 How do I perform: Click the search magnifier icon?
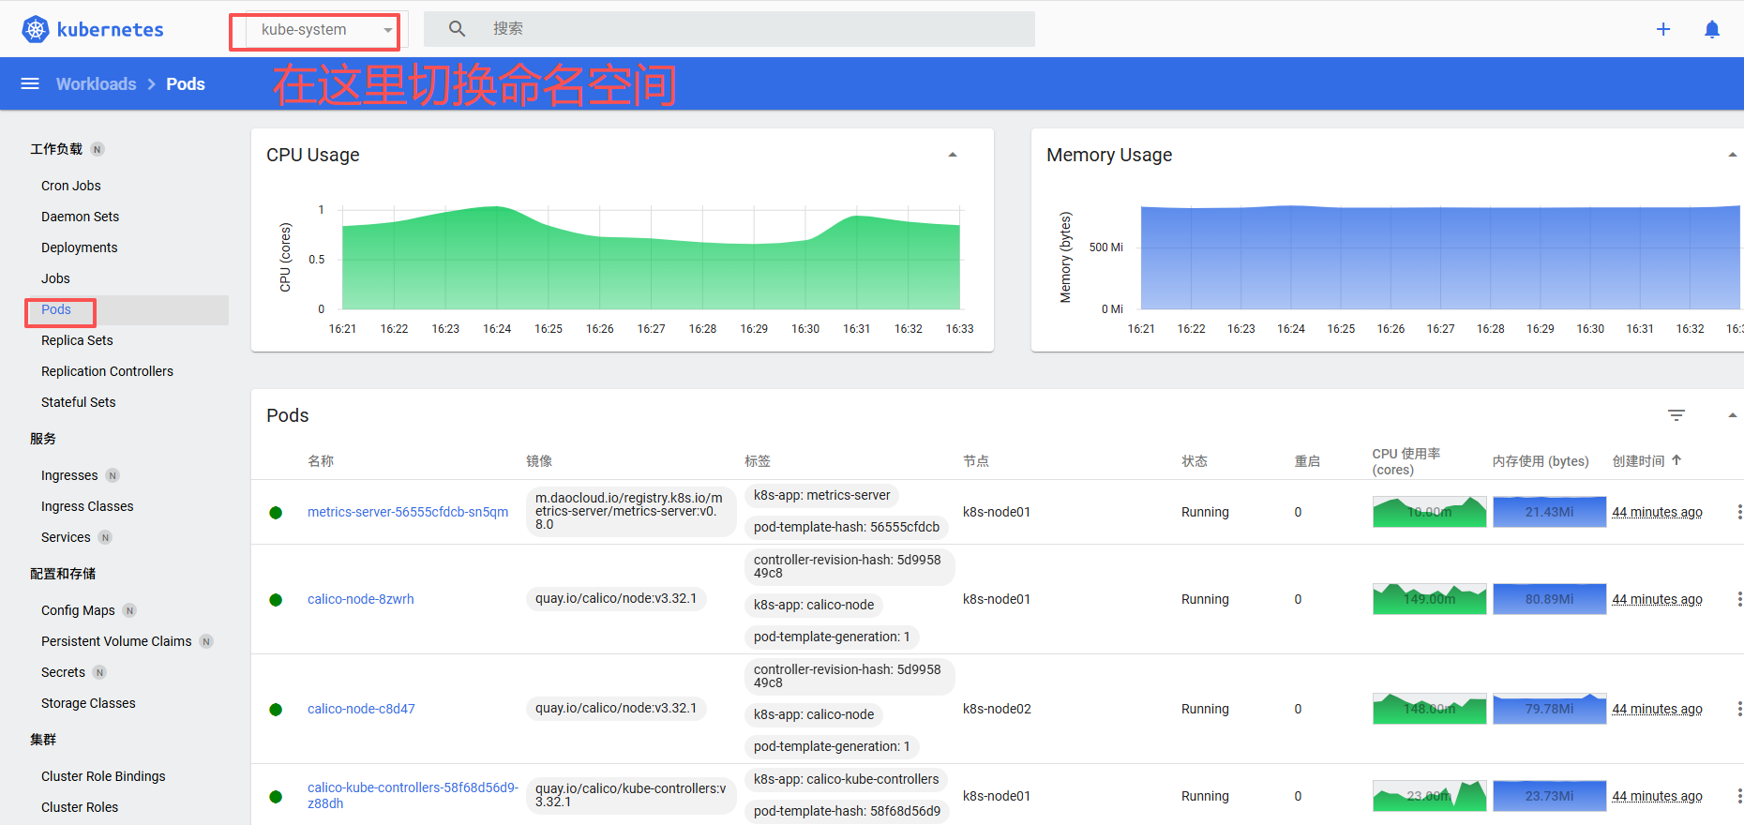tap(457, 29)
